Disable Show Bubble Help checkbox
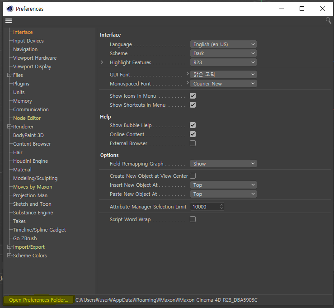Screen dimensions: 334x308 point(193,125)
